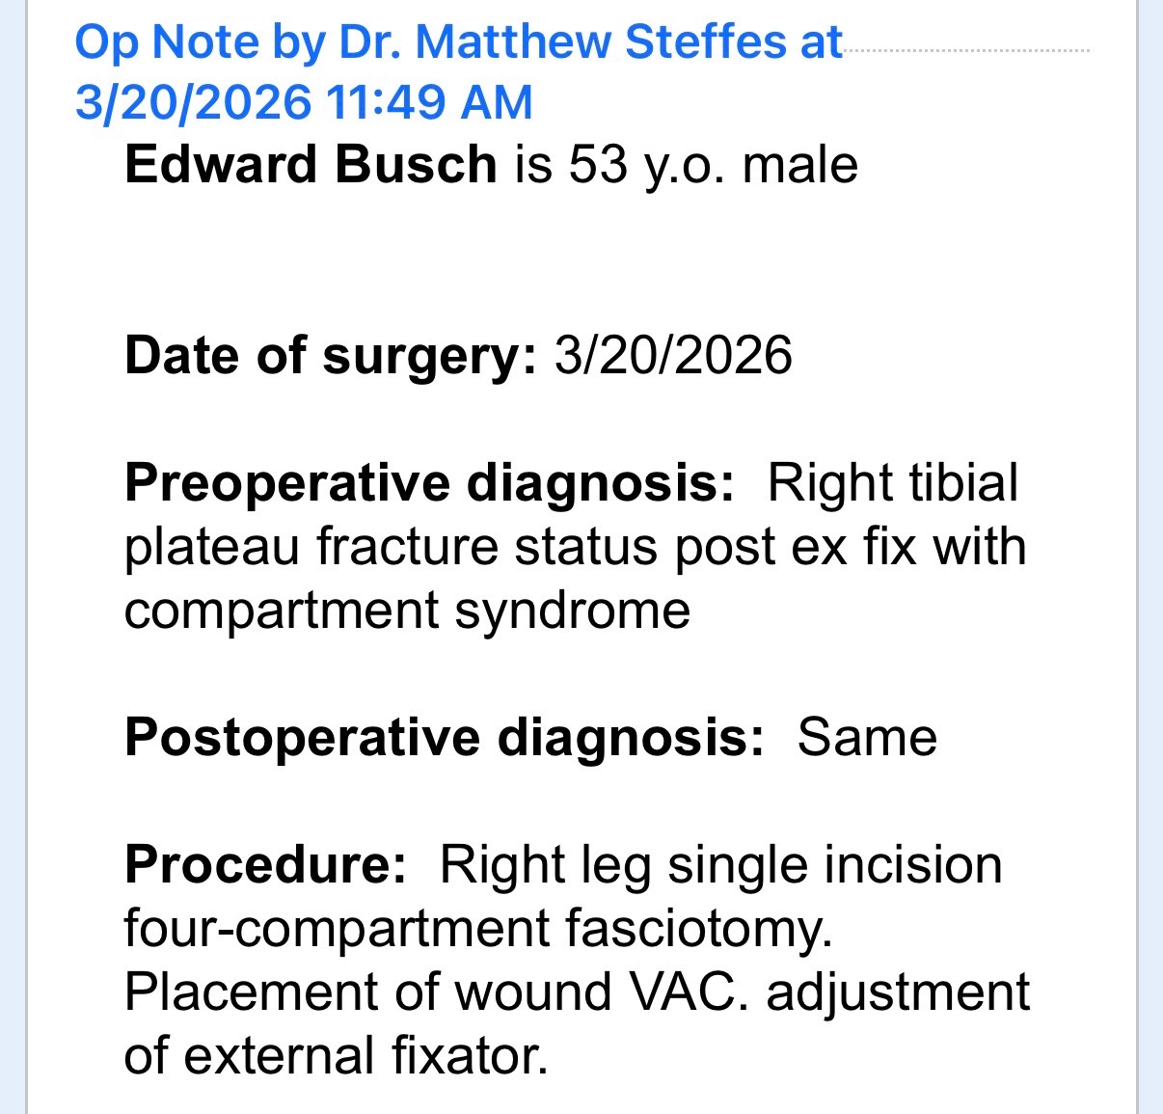This screenshot has width=1163, height=1114.
Task: Click the word "adjustment" in procedure
Action: click(x=898, y=992)
